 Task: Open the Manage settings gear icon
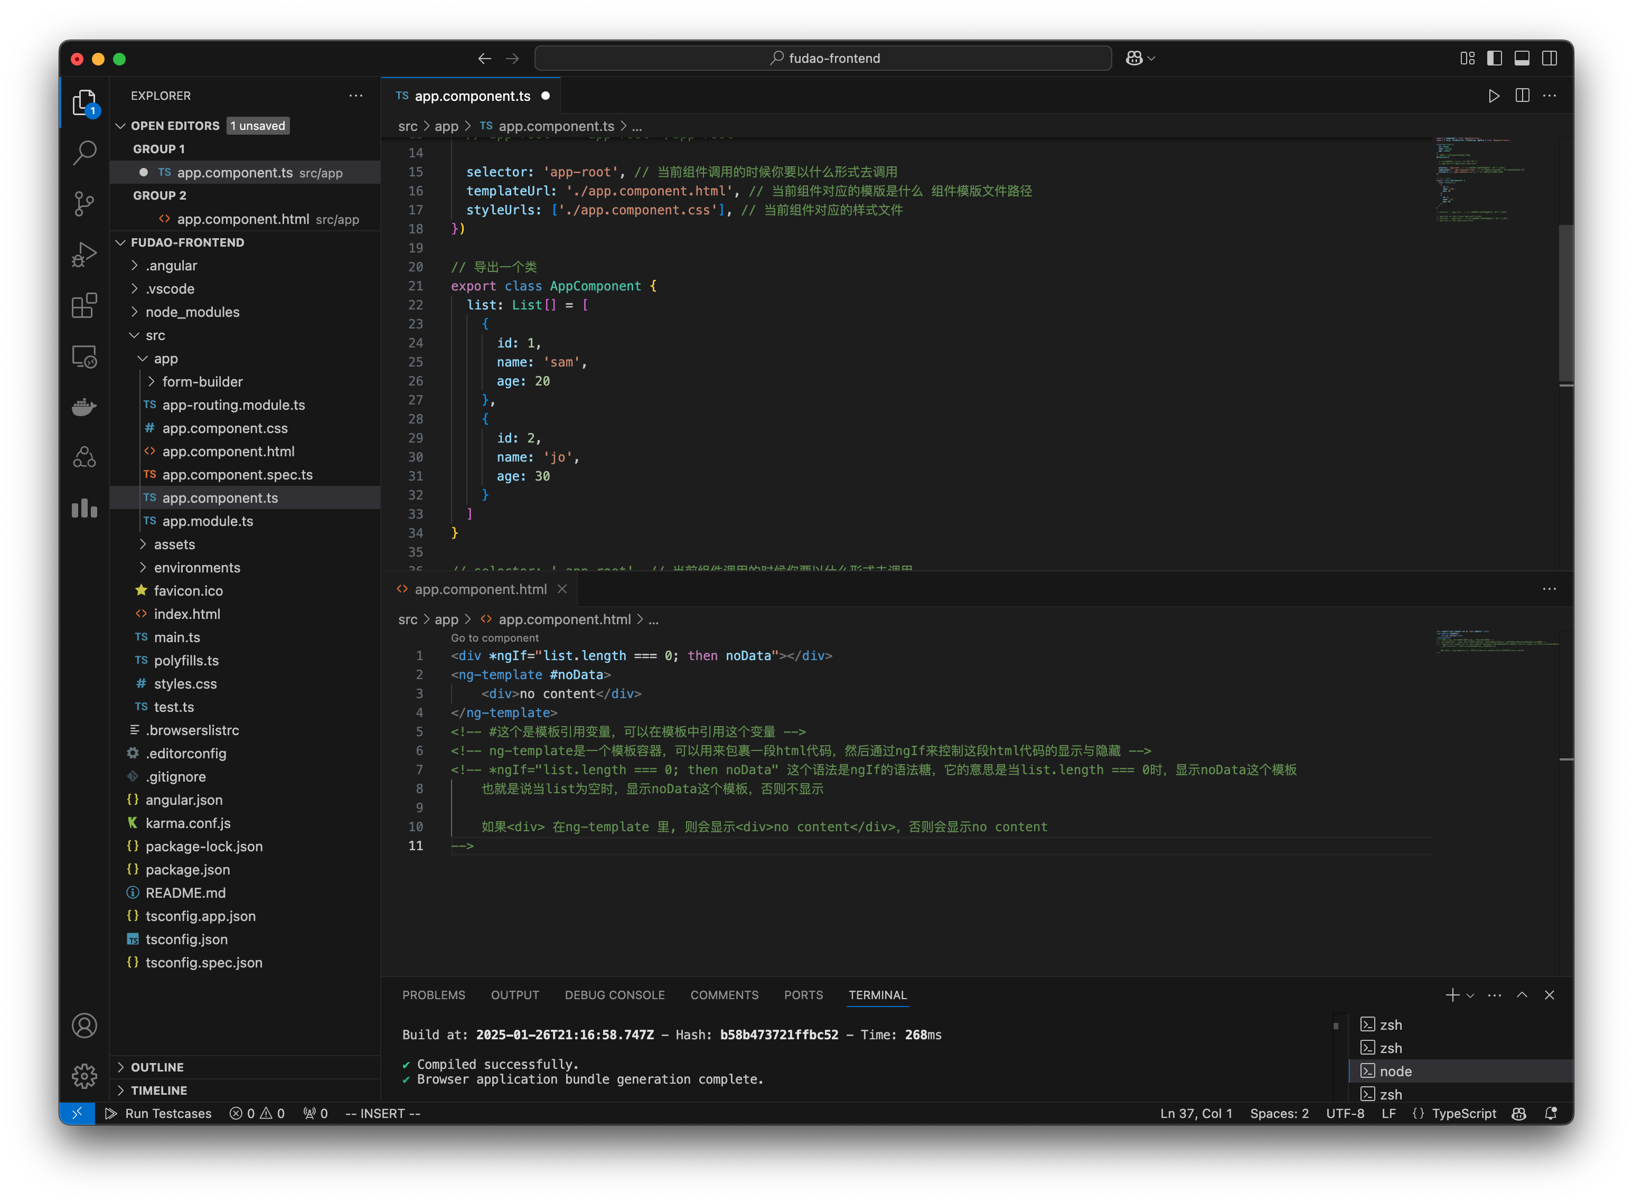pos(85,1076)
